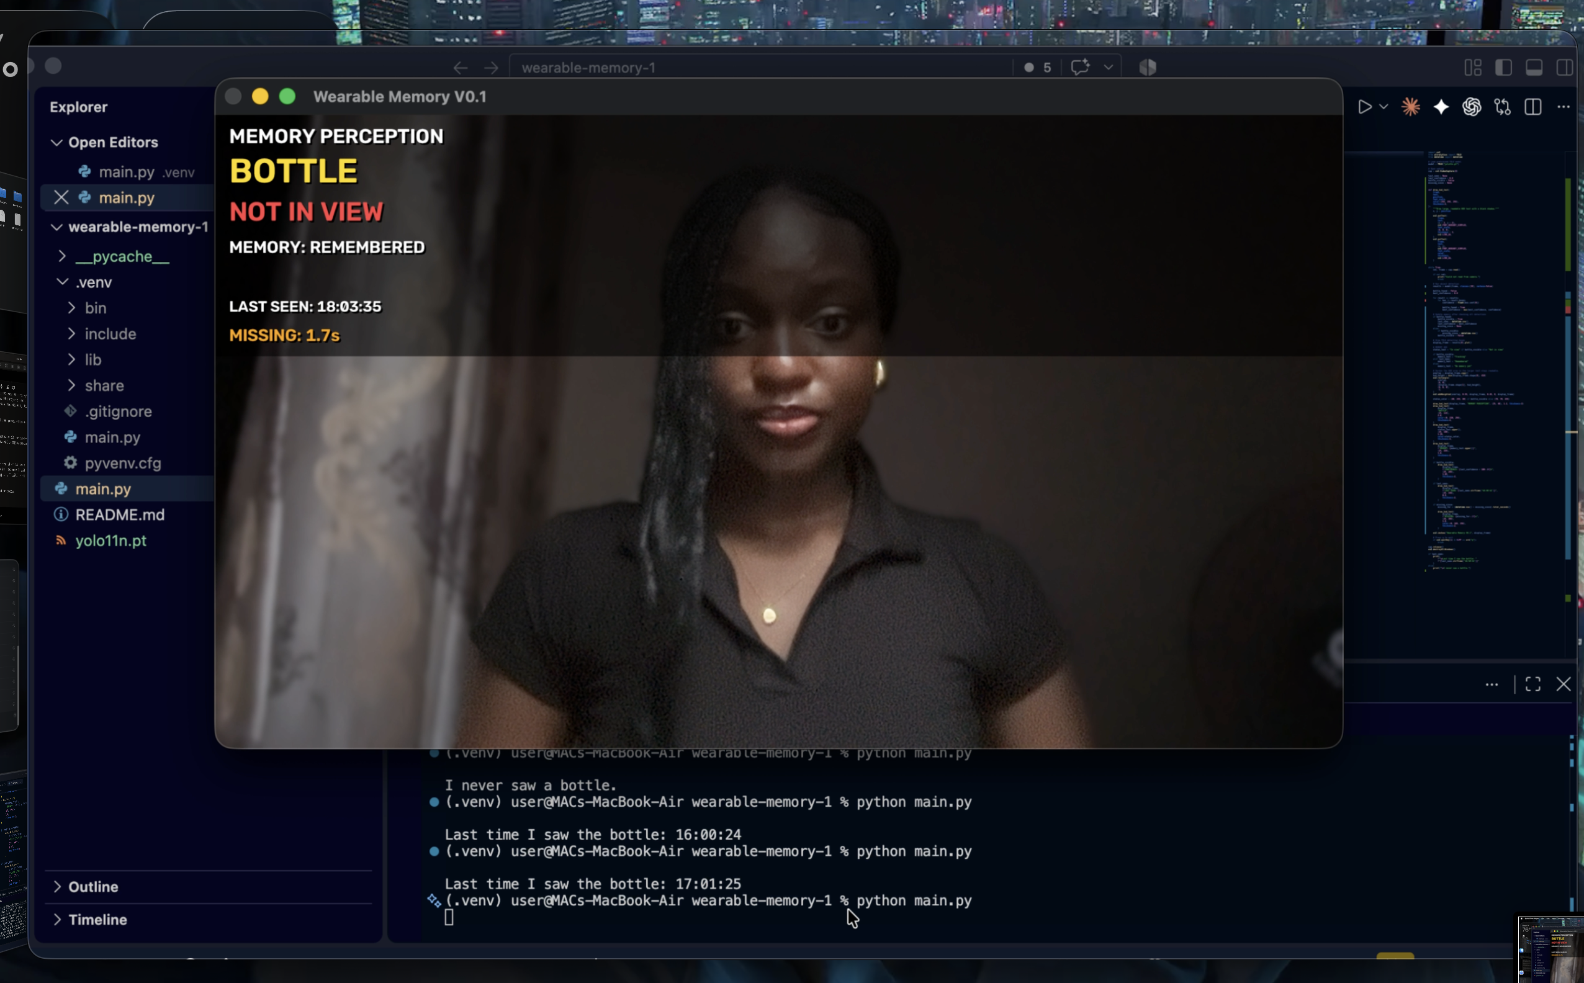Click the white four-point sparkle icon
This screenshot has height=983, width=1584.
[x=1441, y=107]
